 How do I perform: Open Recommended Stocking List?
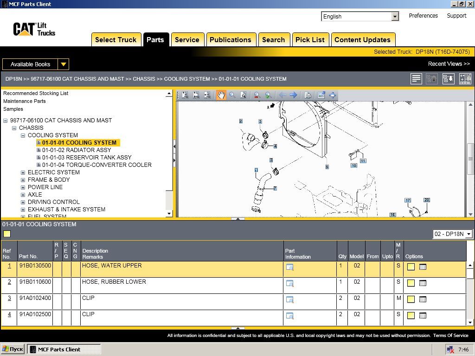(36, 93)
